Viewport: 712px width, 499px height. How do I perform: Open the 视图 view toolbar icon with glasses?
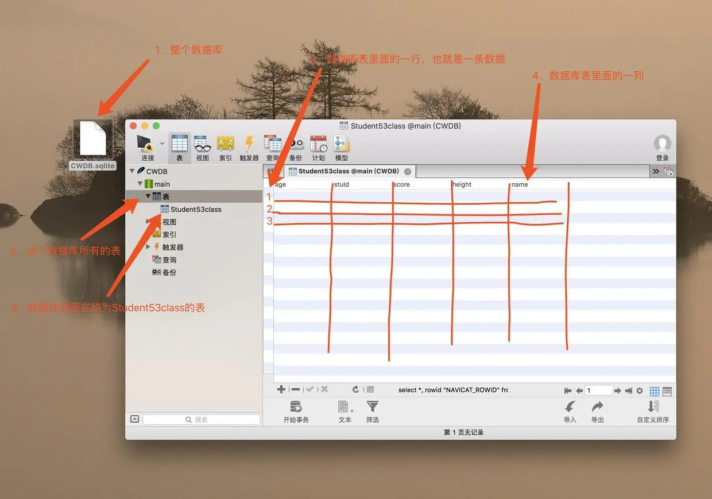coord(202,144)
